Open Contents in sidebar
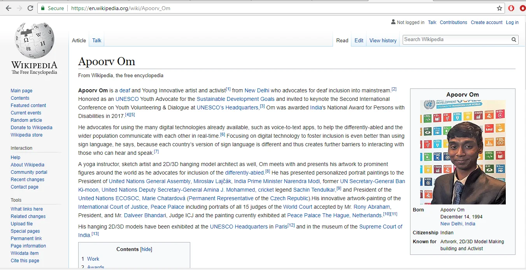 click(20, 98)
